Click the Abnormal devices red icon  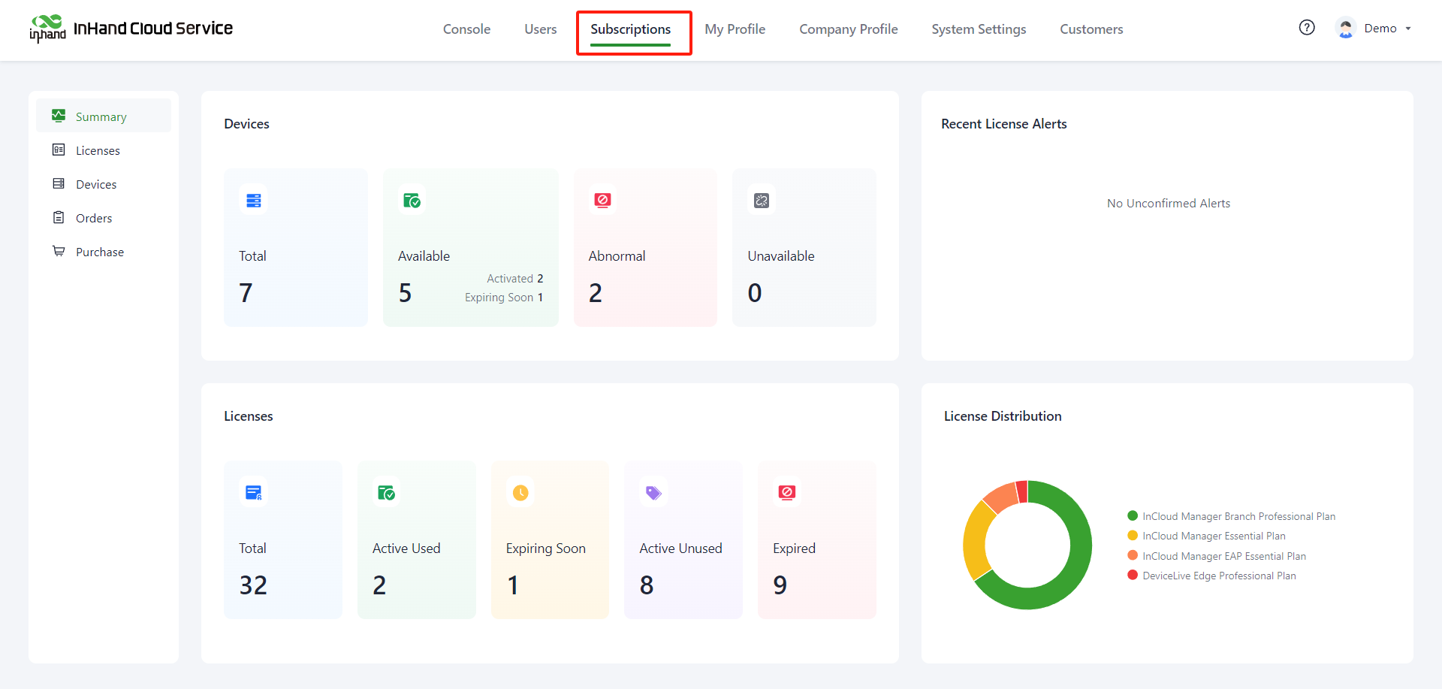pos(602,200)
